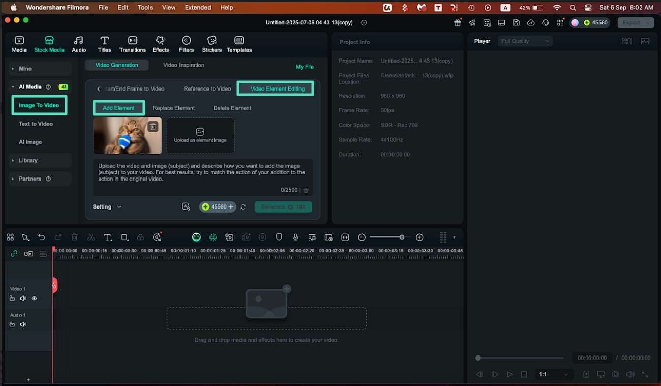Select Text to Video in sidebar
The width and height of the screenshot is (661, 386).
tap(36, 124)
